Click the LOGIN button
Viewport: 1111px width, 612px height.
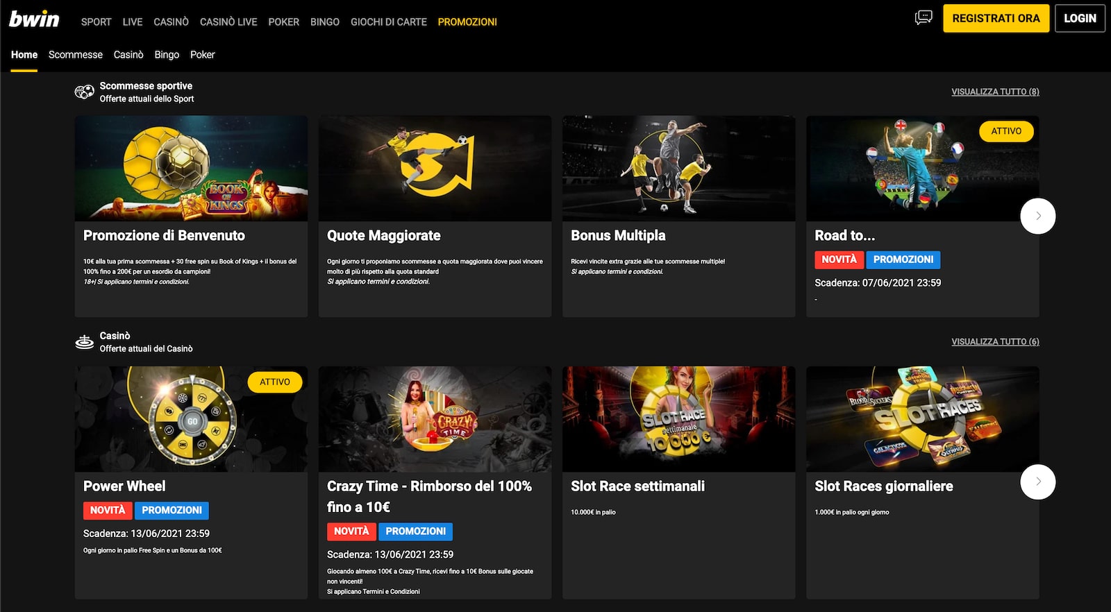(x=1080, y=19)
